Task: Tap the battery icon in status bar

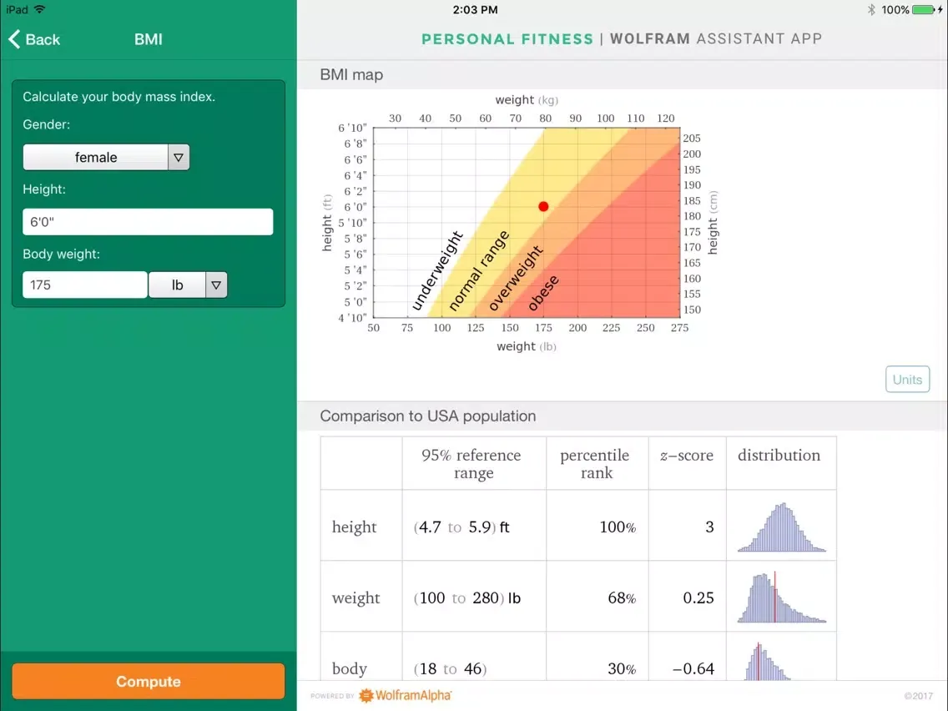Action: tap(924, 10)
